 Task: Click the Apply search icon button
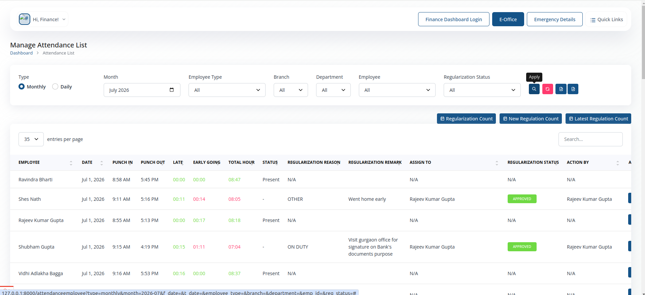534,89
